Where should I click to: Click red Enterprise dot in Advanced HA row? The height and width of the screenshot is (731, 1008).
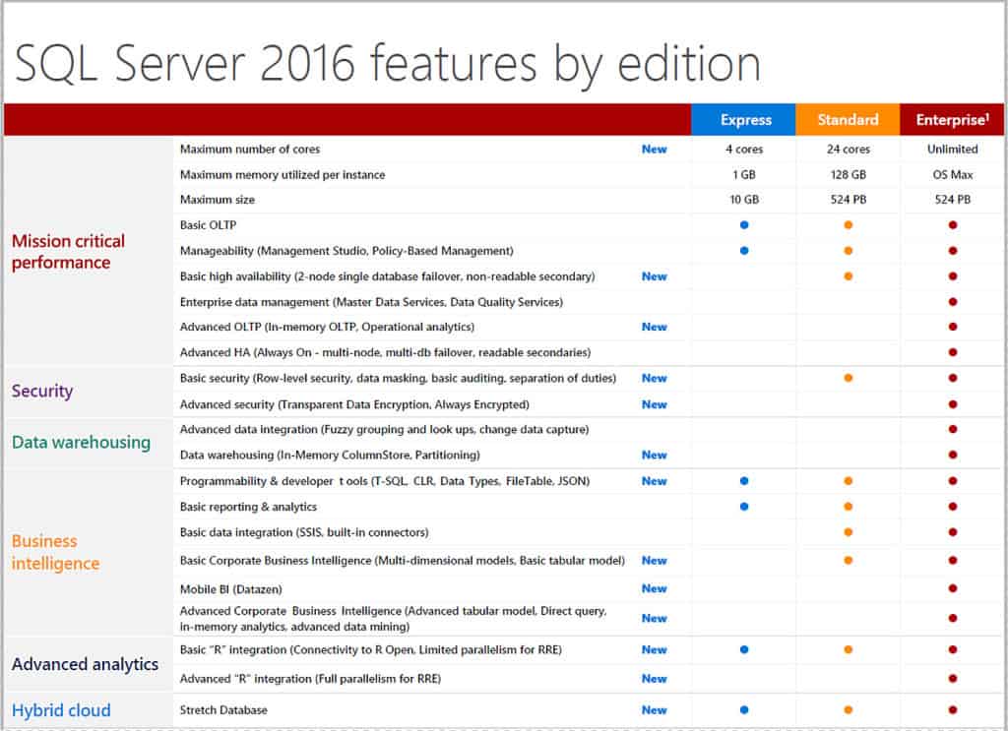tap(952, 352)
